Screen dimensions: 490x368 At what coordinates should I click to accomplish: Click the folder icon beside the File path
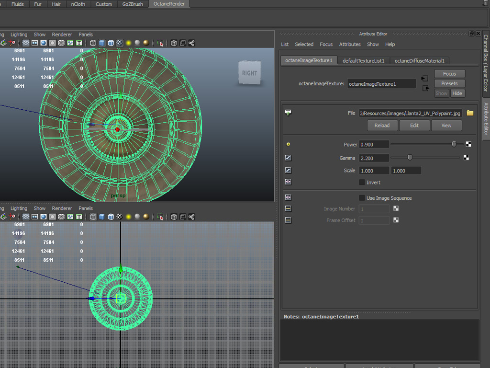point(470,113)
